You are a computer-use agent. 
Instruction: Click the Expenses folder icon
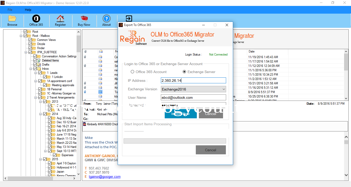tap(58, 155)
